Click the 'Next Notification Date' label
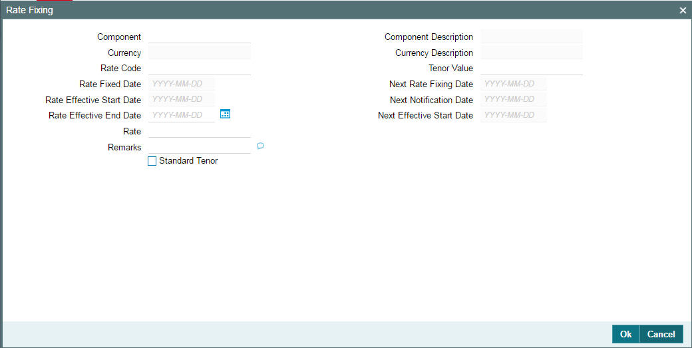The height and width of the screenshot is (348, 692). tap(431, 100)
